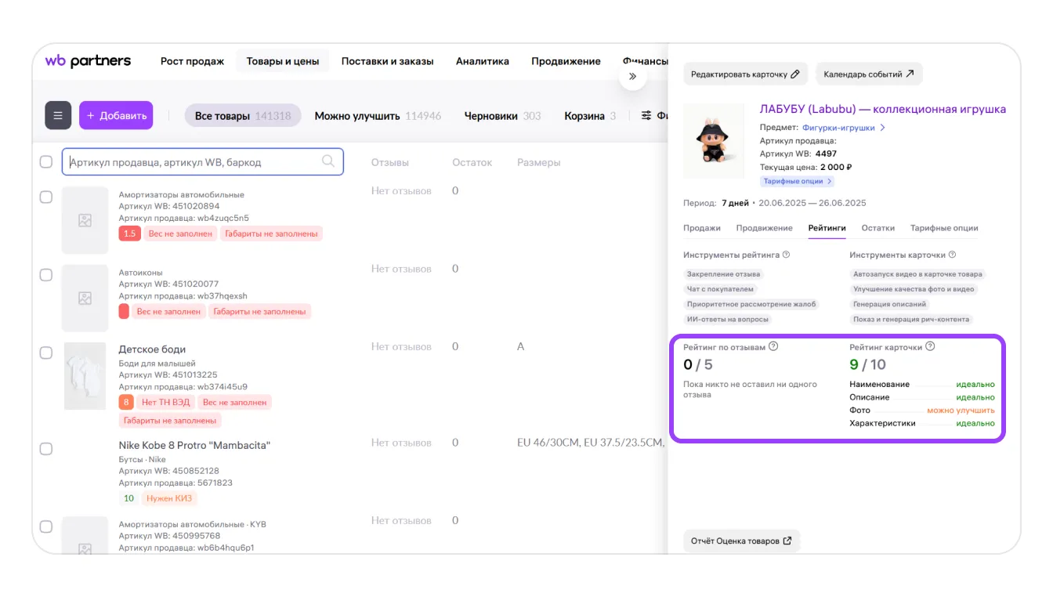This screenshot has width=1053, height=597.
Task: Click the Labubu product thumbnail
Action: (714, 141)
